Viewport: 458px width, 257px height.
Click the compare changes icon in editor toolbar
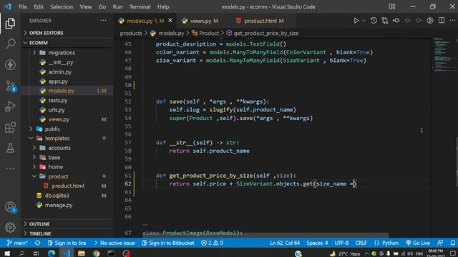pyautogui.click(x=385, y=21)
